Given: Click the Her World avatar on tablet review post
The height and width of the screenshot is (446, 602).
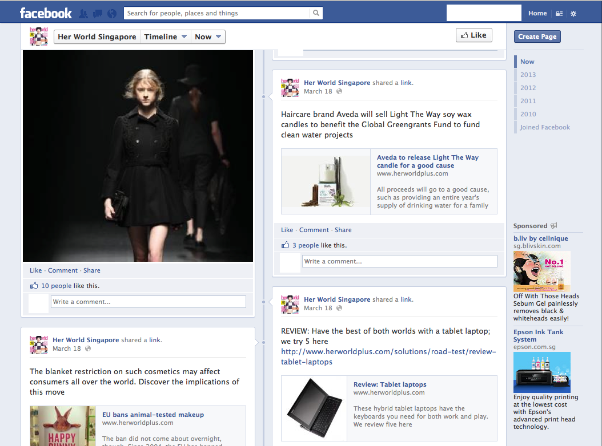Looking at the screenshot, I should point(290,304).
